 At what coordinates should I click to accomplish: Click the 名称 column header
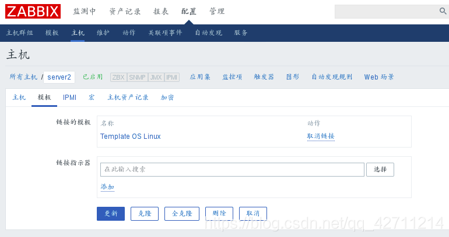(107, 124)
